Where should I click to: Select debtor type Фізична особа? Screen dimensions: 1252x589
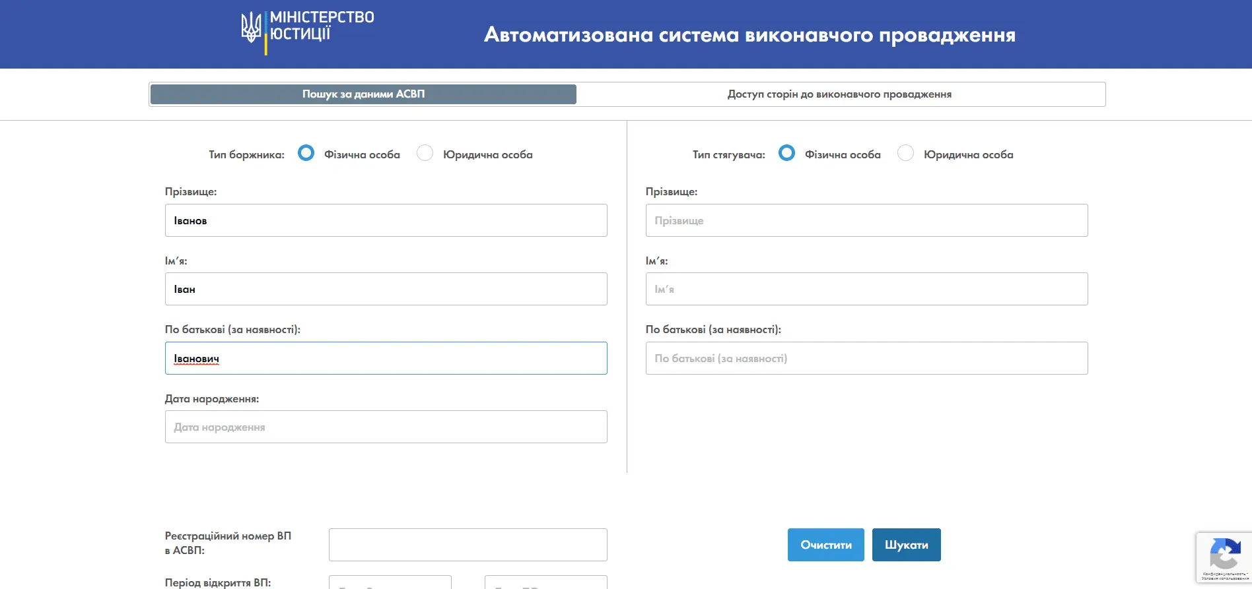pos(306,154)
